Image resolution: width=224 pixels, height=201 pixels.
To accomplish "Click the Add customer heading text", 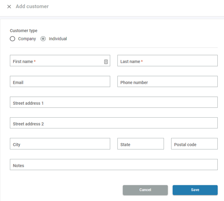I will (32, 6).
